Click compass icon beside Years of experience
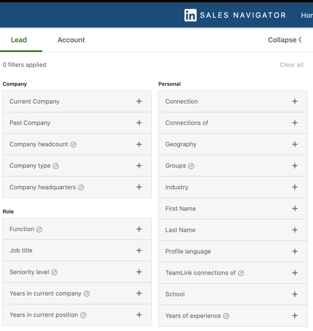Image resolution: width=313 pixels, height=331 pixels. click(x=226, y=316)
